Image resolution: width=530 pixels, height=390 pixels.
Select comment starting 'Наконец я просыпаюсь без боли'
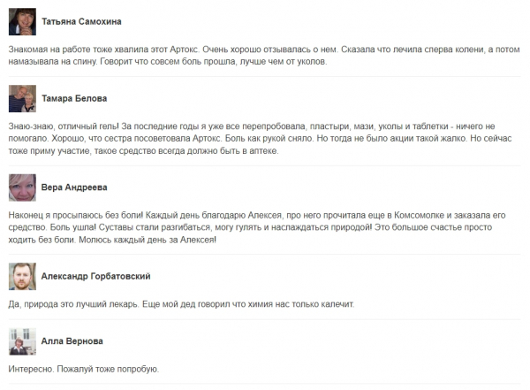click(257, 227)
